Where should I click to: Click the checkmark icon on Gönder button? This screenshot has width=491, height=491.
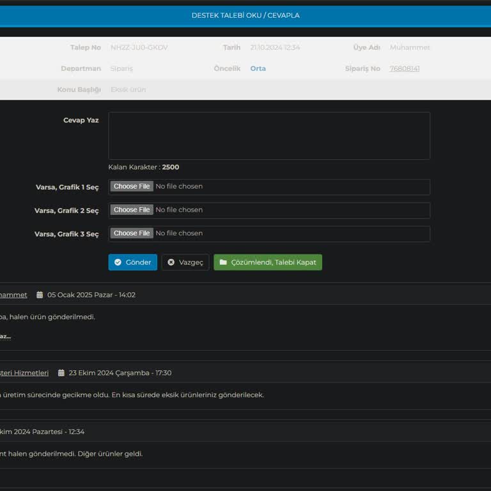tap(118, 263)
